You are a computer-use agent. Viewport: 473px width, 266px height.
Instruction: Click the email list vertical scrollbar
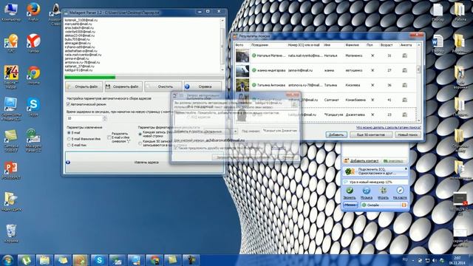(x=222, y=45)
